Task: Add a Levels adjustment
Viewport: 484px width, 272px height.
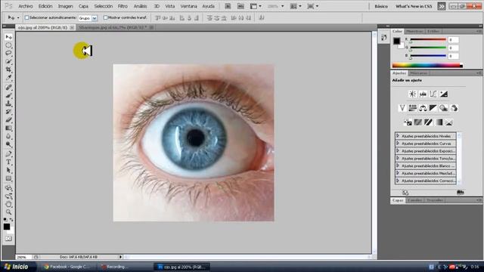Action: [423, 94]
